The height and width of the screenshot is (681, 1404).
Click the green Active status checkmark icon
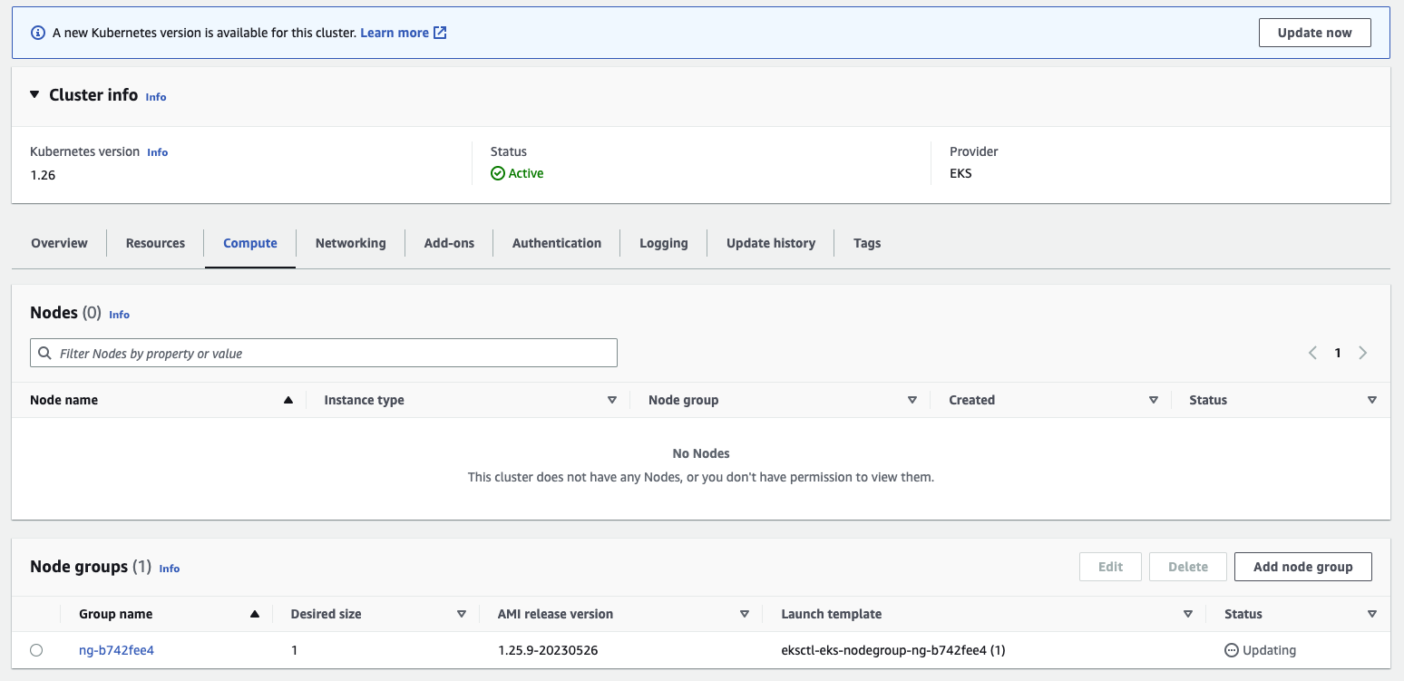pyautogui.click(x=499, y=172)
